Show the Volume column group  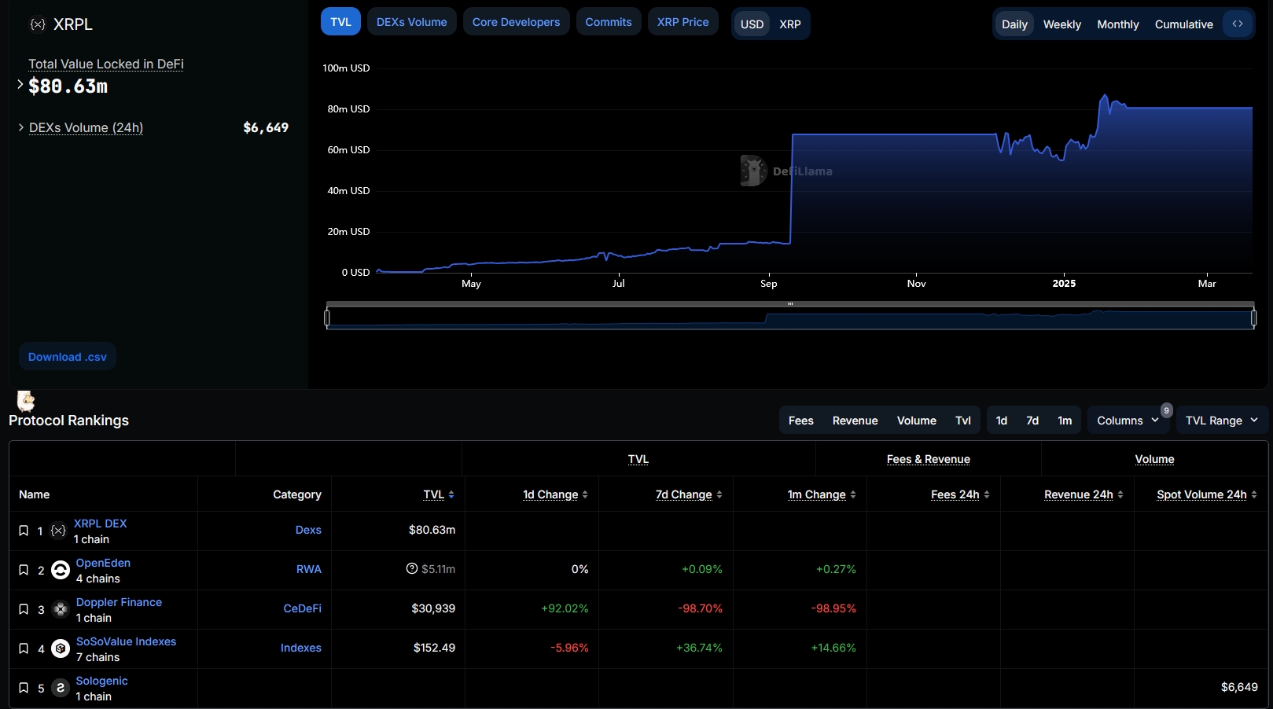[917, 421]
